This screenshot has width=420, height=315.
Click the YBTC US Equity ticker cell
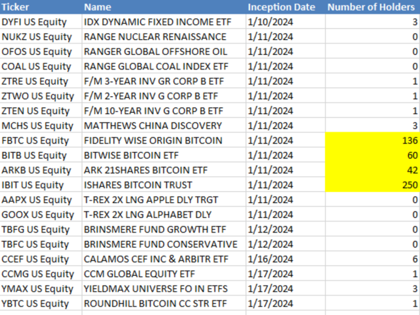click(41, 303)
